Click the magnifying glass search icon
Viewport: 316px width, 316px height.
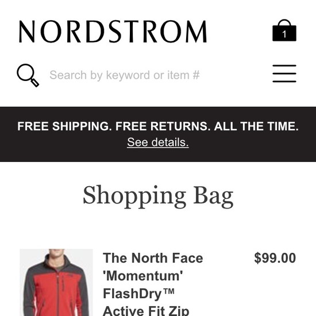point(28,75)
